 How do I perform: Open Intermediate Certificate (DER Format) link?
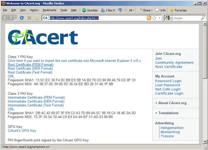coord(36,102)
